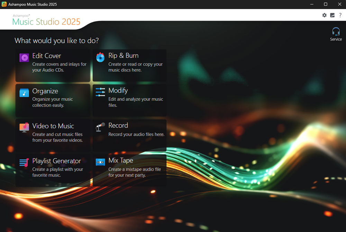Choose the Modify title
346x232 pixels.
[118, 91]
